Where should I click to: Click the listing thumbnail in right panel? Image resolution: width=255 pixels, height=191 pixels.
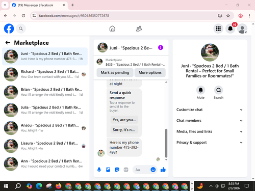click(x=210, y=52)
